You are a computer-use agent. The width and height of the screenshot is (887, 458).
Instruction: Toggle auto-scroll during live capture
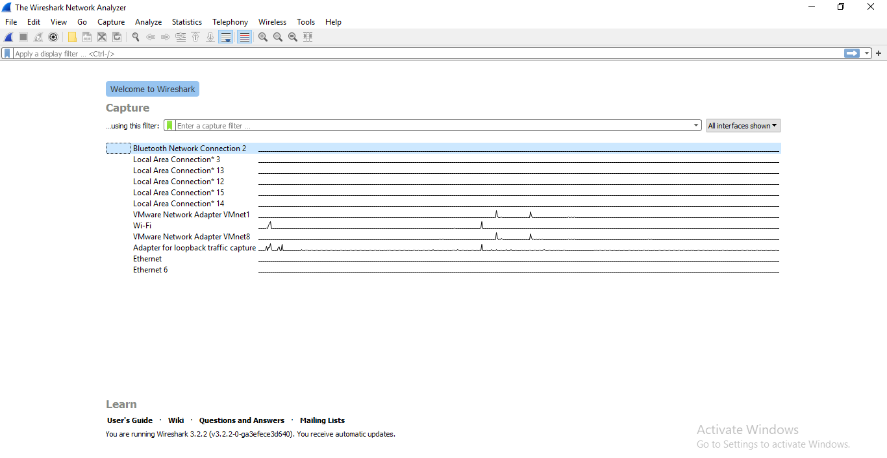coord(225,38)
